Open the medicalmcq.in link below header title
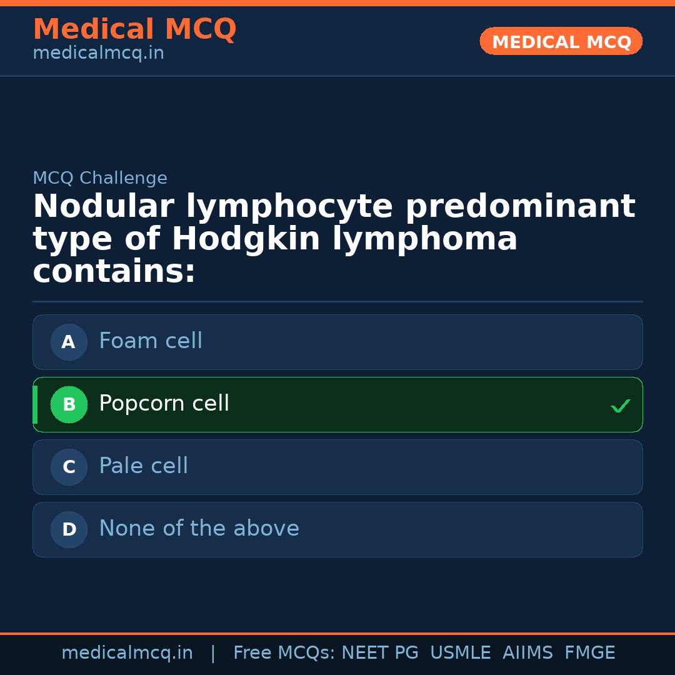The height and width of the screenshot is (675, 675). 98,53
